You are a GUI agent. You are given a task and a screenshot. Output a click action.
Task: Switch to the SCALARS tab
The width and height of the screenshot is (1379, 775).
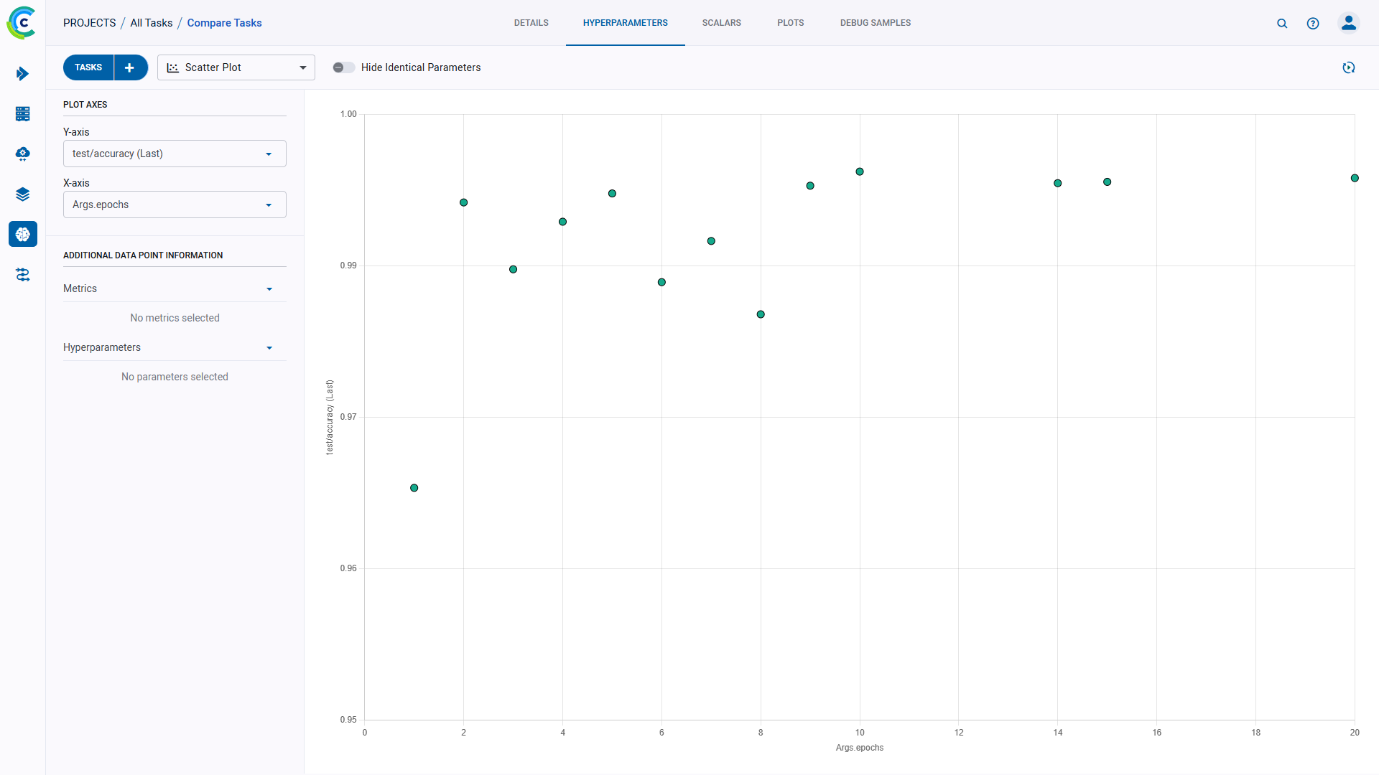pos(721,22)
